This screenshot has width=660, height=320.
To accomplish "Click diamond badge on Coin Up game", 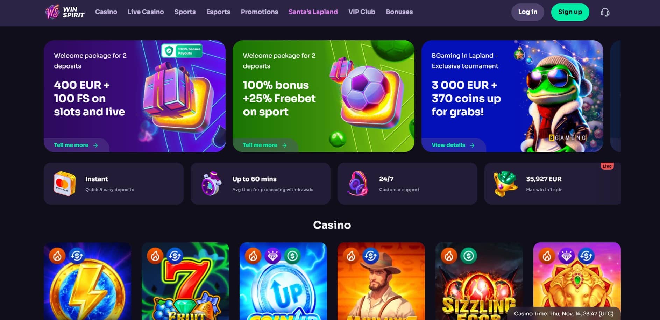I will click(x=273, y=256).
